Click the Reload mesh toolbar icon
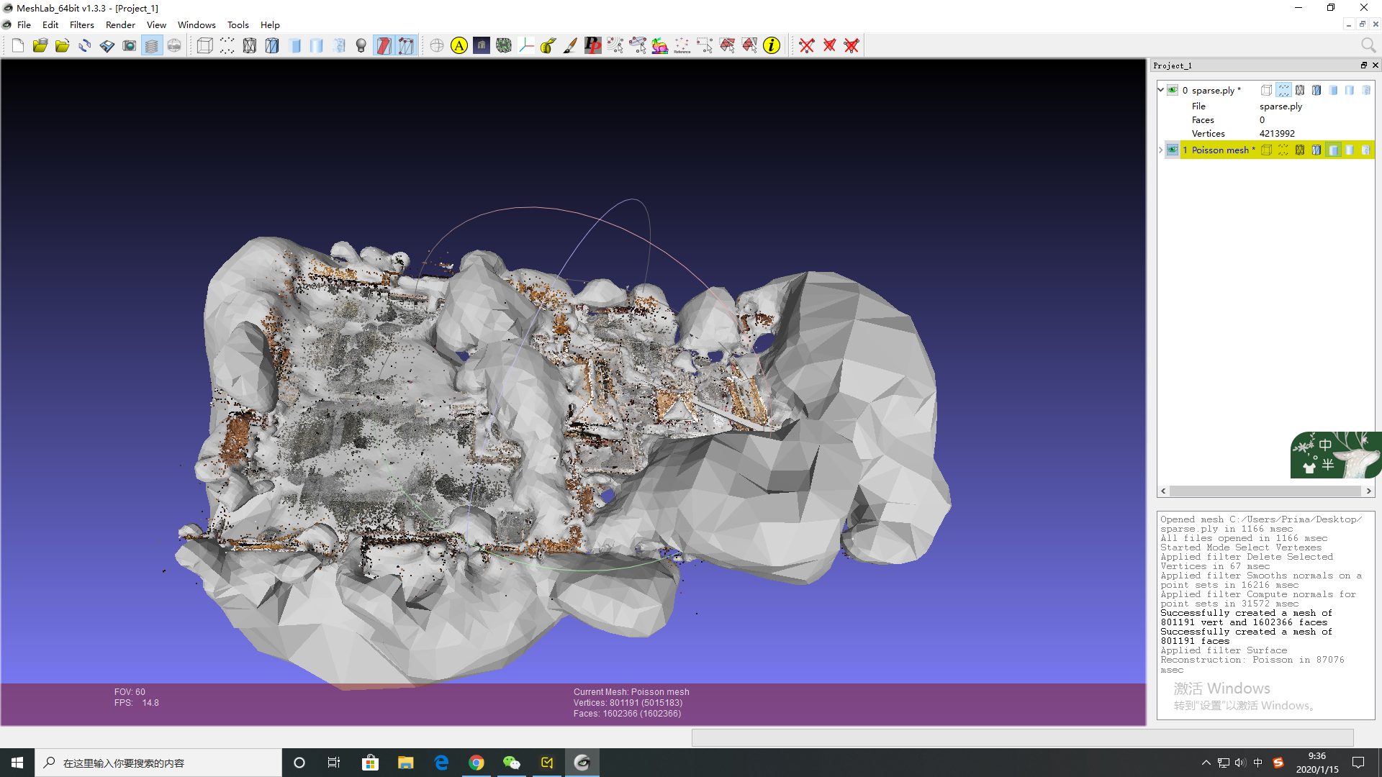Image resolution: width=1382 pixels, height=777 pixels. click(x=84, y=46)
